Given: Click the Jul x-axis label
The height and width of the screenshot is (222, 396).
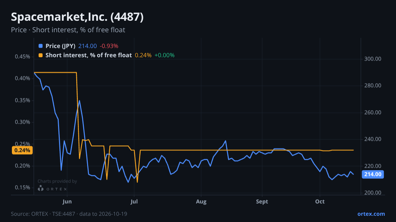Looking at the screenshot, I should pyautogui.click(x=134, y=201).
